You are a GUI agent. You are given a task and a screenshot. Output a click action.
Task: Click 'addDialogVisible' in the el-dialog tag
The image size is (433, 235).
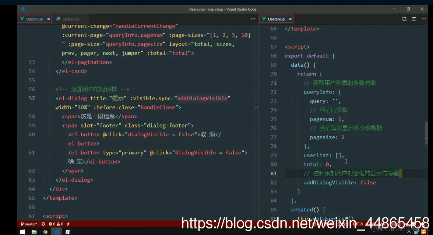point(202,98)
